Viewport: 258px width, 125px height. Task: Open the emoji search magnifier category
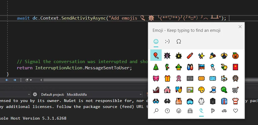pos(156,111)
